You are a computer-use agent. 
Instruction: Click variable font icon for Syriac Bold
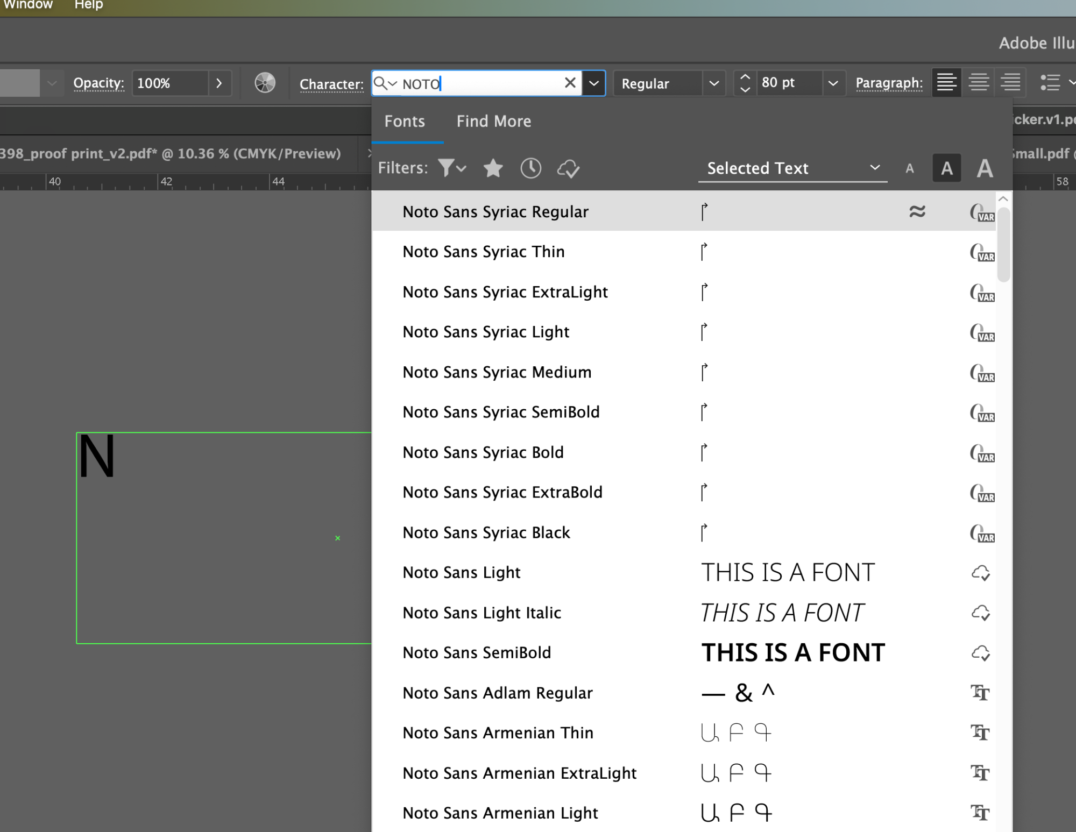(982, 453)
